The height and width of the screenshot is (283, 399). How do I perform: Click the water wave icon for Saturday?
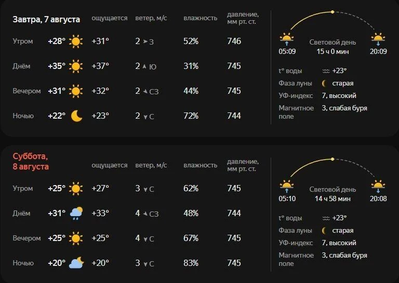click(326, 218)
